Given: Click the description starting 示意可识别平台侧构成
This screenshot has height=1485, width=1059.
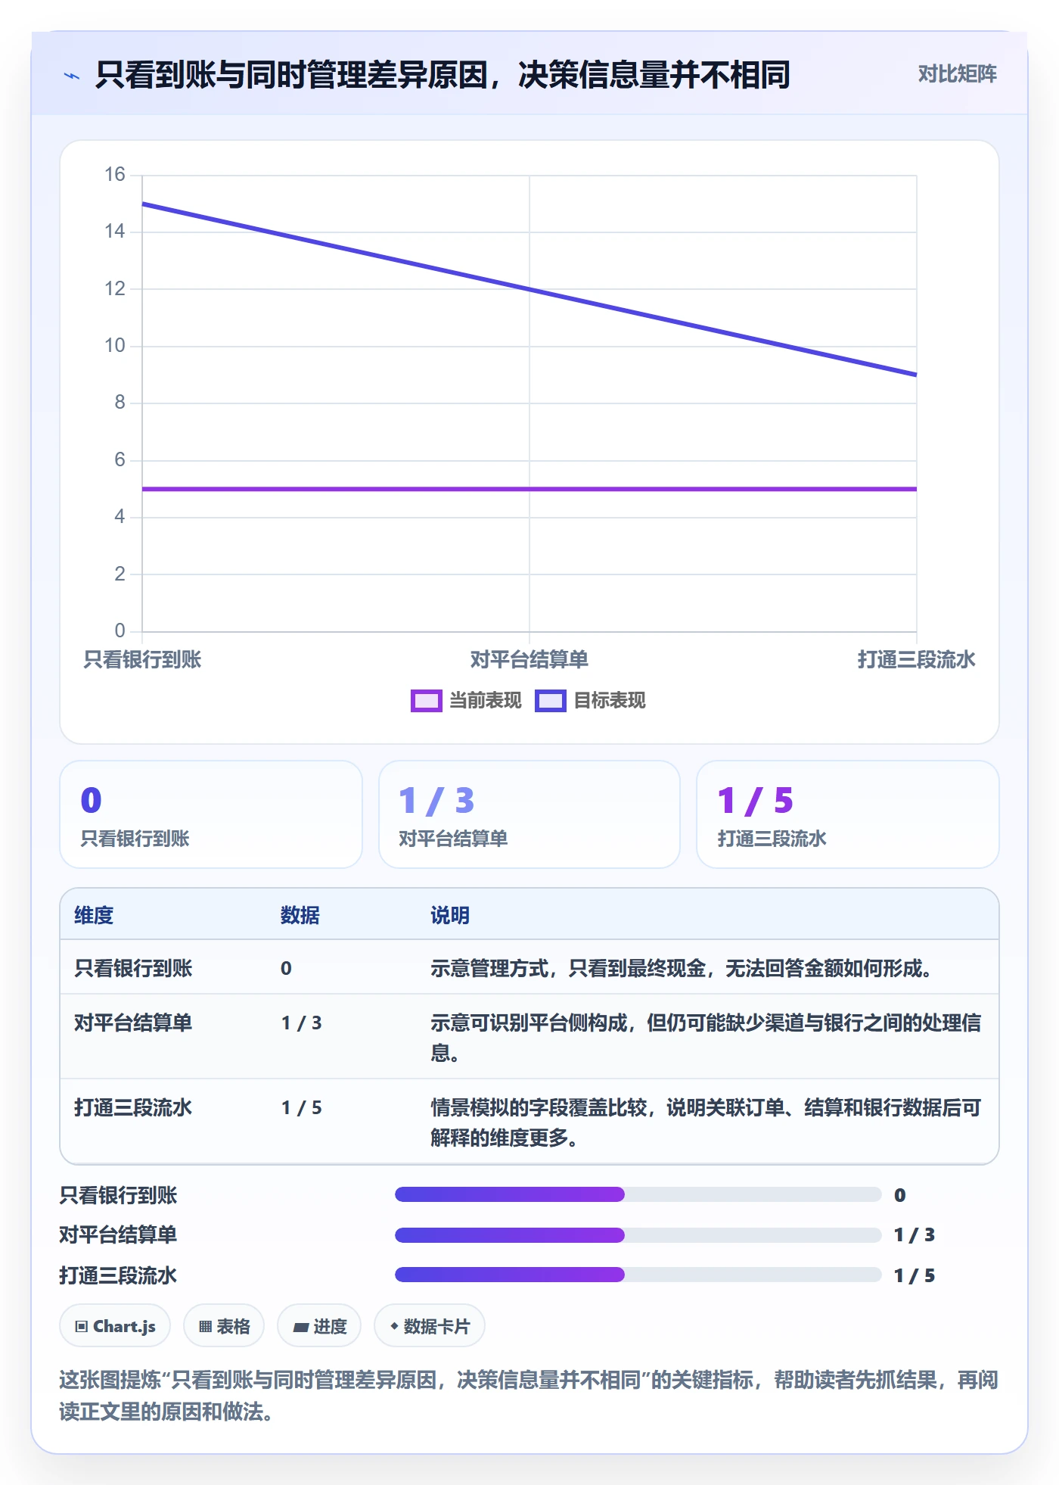Looking at the screenshot, I should (x=706, y=1038).
